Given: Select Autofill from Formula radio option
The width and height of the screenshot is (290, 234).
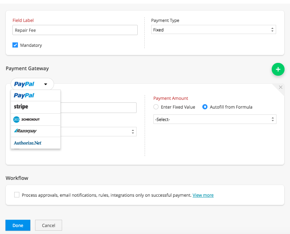Looking at the screenshot, I should pyautogui.click(x=205, y=107).
